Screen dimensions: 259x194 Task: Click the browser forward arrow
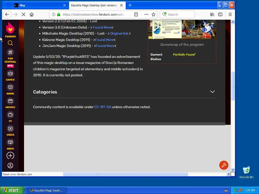point(15,14)
